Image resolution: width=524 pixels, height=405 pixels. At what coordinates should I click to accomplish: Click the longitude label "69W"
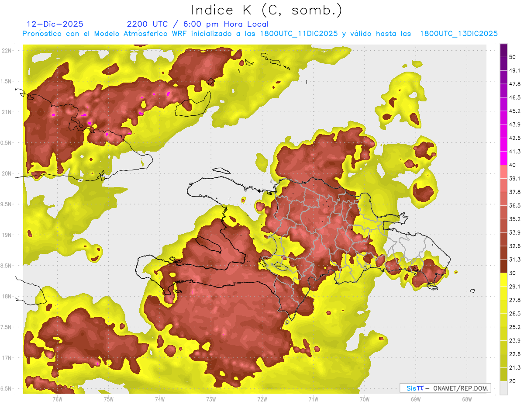[416, 399]
